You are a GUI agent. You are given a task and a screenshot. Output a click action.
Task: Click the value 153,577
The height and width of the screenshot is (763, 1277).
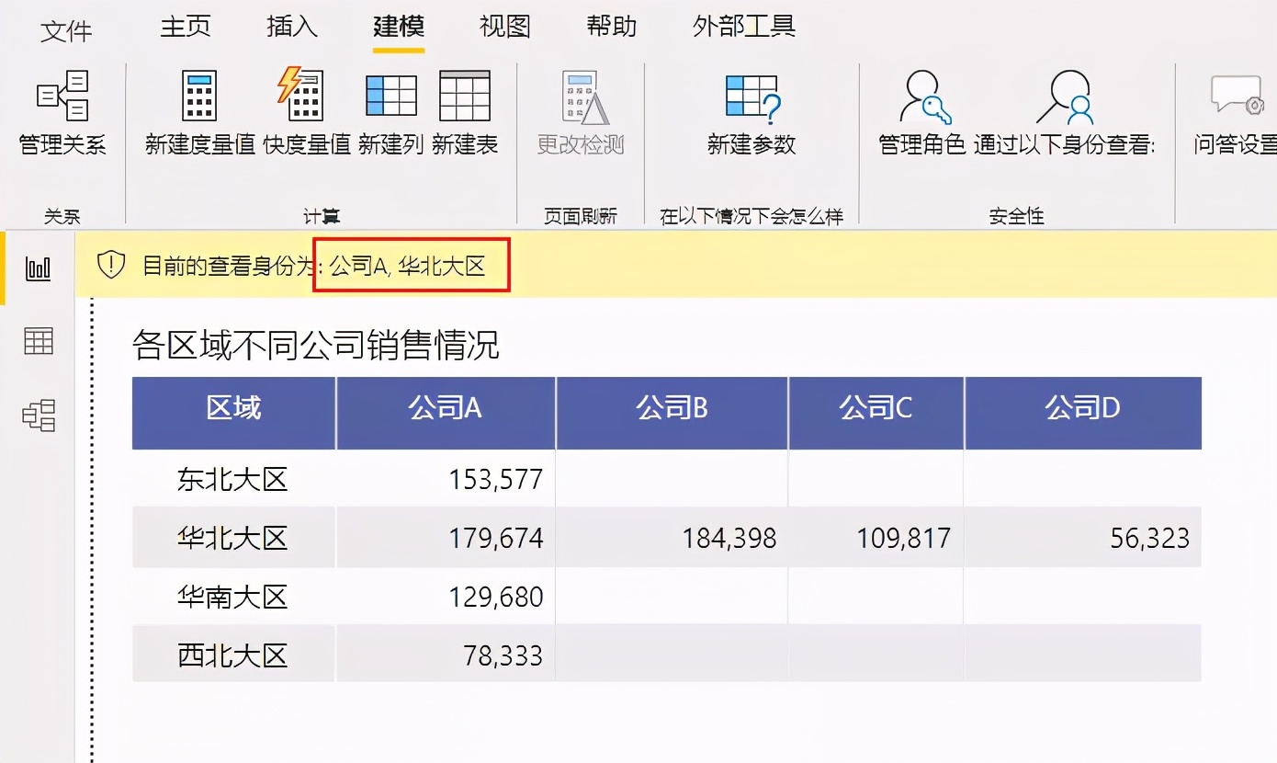click(496, 479)
